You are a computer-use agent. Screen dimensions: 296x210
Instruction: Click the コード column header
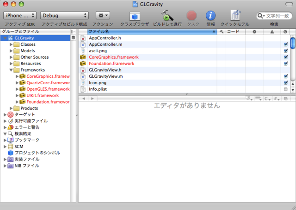pyautogui.click(x=235, y=32)
